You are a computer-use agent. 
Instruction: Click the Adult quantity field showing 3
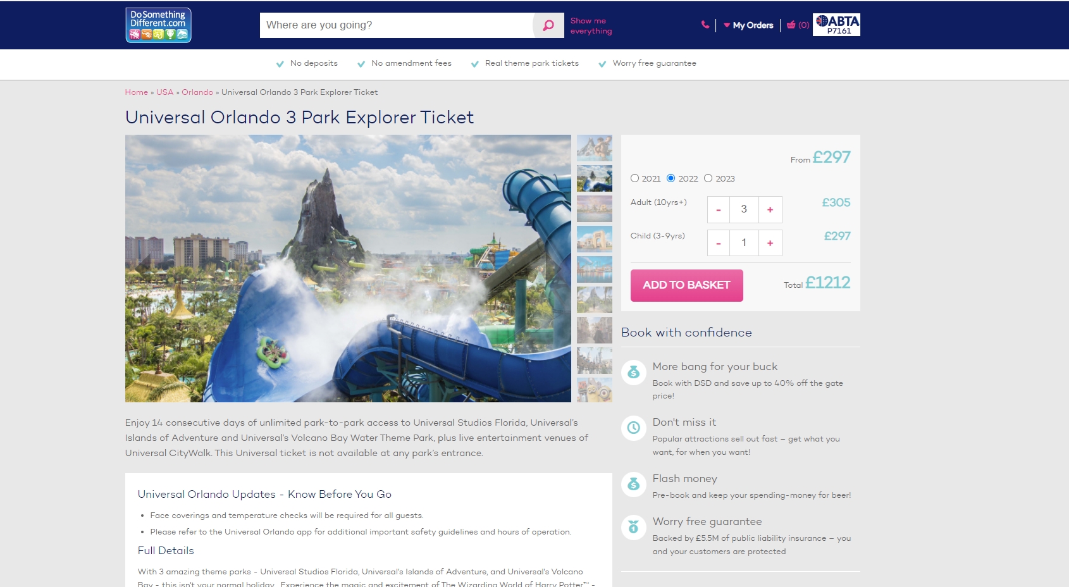point(744,209)
